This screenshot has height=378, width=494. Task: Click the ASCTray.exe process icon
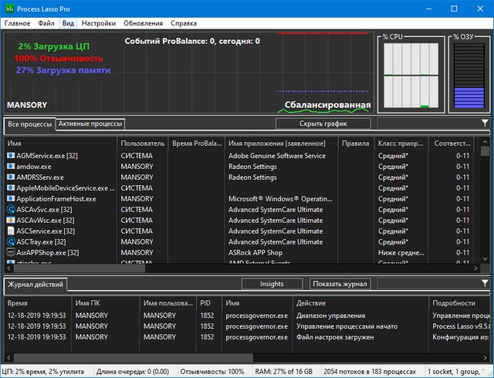pos(11,242)
